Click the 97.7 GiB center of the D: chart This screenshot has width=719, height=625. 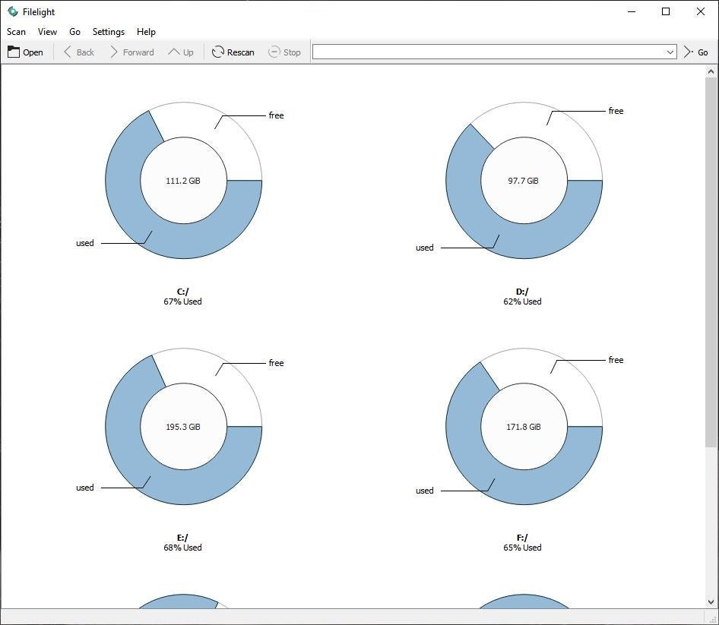[523, 181]
